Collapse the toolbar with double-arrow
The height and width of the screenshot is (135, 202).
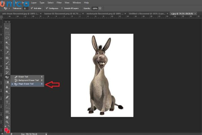click(x=6, y=22)
